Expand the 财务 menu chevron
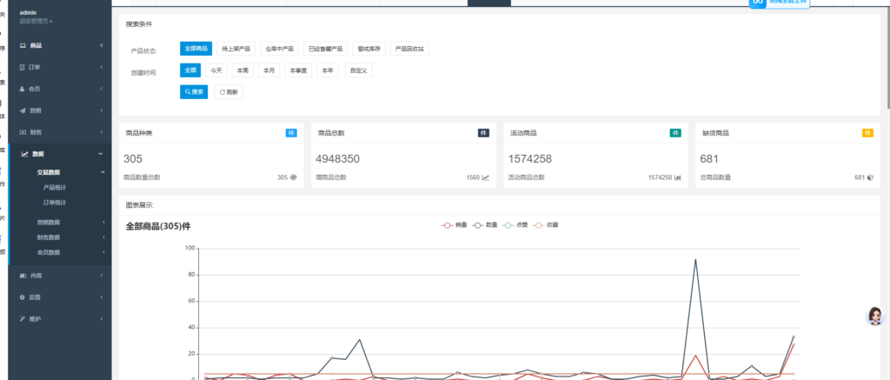This screenshot has width=890, height=380. (x=102, y=132)
